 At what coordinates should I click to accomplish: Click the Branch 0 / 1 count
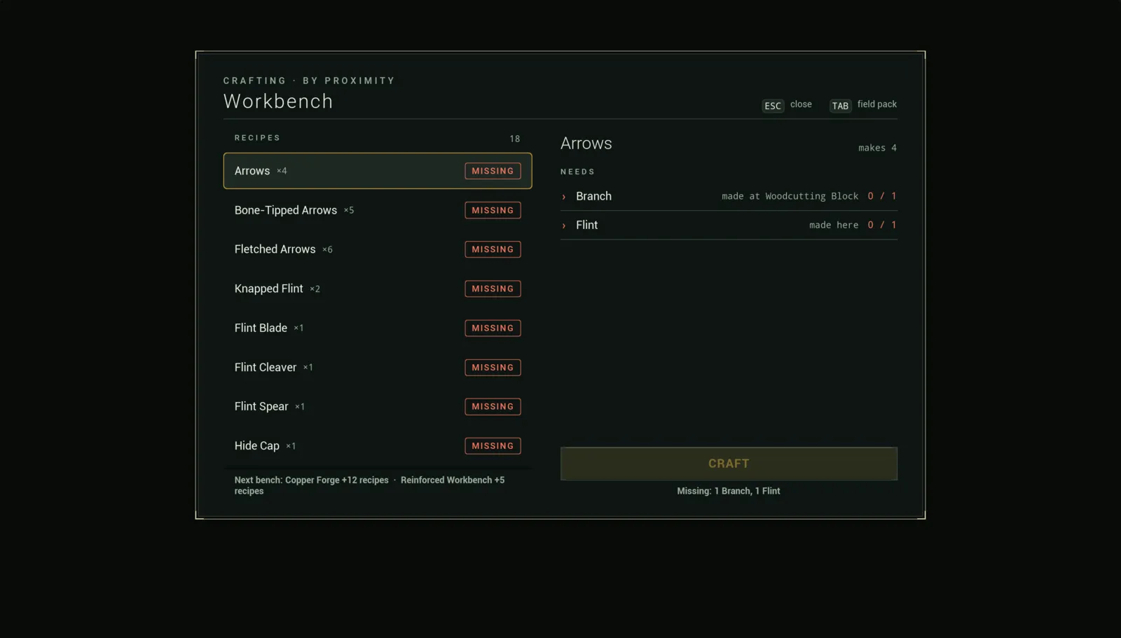pyautogui.click(x=882, y=196)
